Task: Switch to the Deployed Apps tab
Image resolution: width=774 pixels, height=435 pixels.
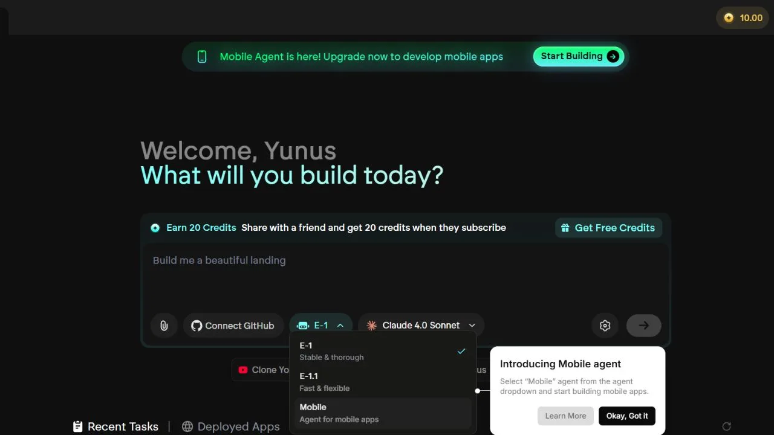Action: [231, 427]
